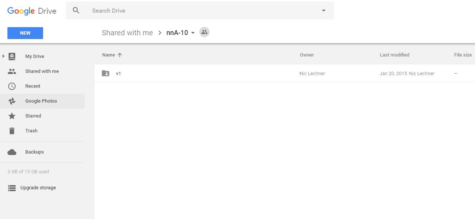
Task: Click the Recent clock icon
Action: pyautogui.click(x=12, y=86)
